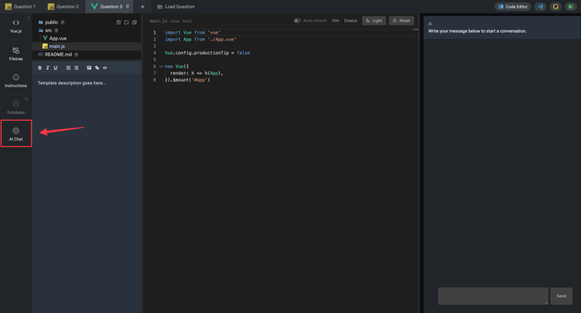Screen dimensions: 581x313
Task: Click the AI chat message input box
Action: tap(493, 296)
